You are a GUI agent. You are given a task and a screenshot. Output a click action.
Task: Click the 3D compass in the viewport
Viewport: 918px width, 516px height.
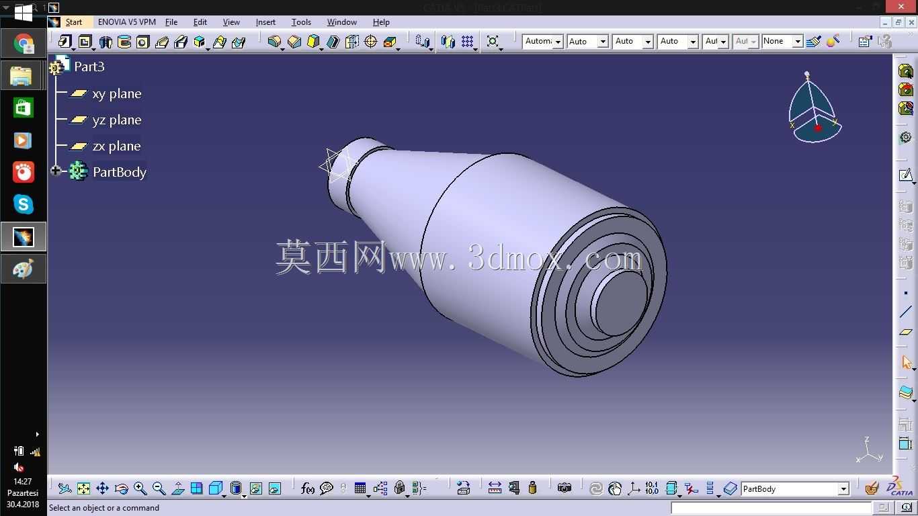tap(815, 107)
